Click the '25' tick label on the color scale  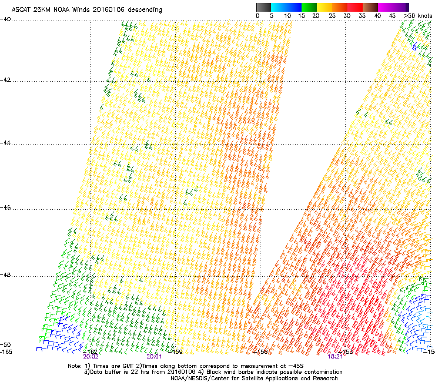pos(332,16)
